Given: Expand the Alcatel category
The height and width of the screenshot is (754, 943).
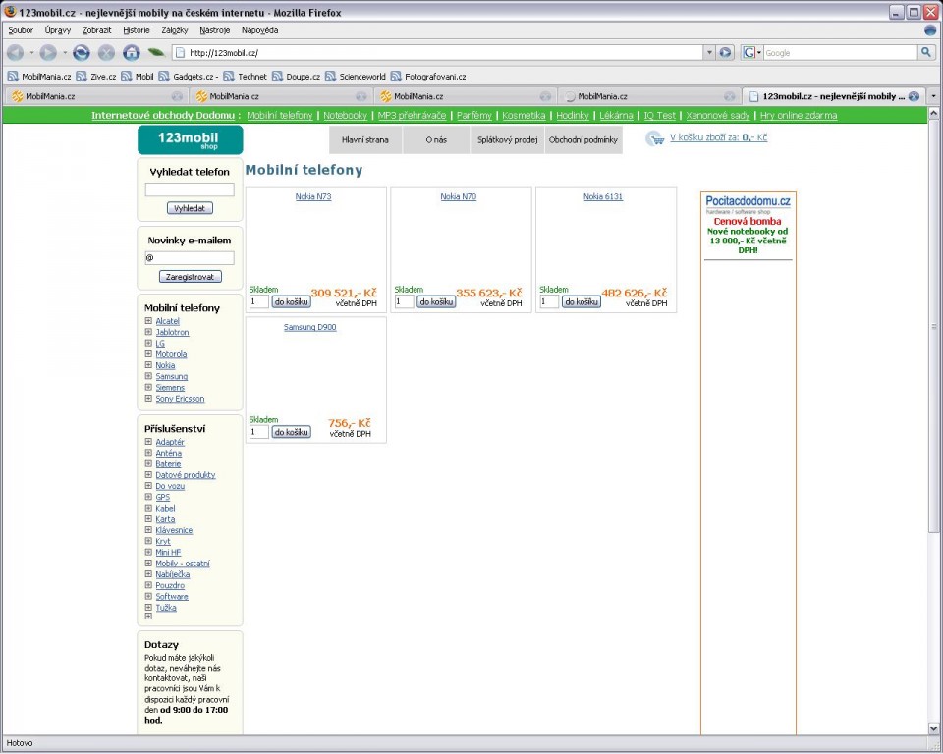Looking at the screenshot, I should tap(148, 321).
